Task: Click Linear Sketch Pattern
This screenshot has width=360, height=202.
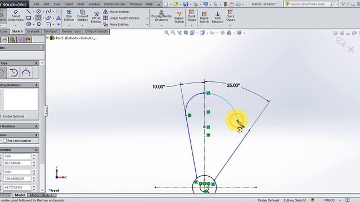Action: click(x=121, y=18)
